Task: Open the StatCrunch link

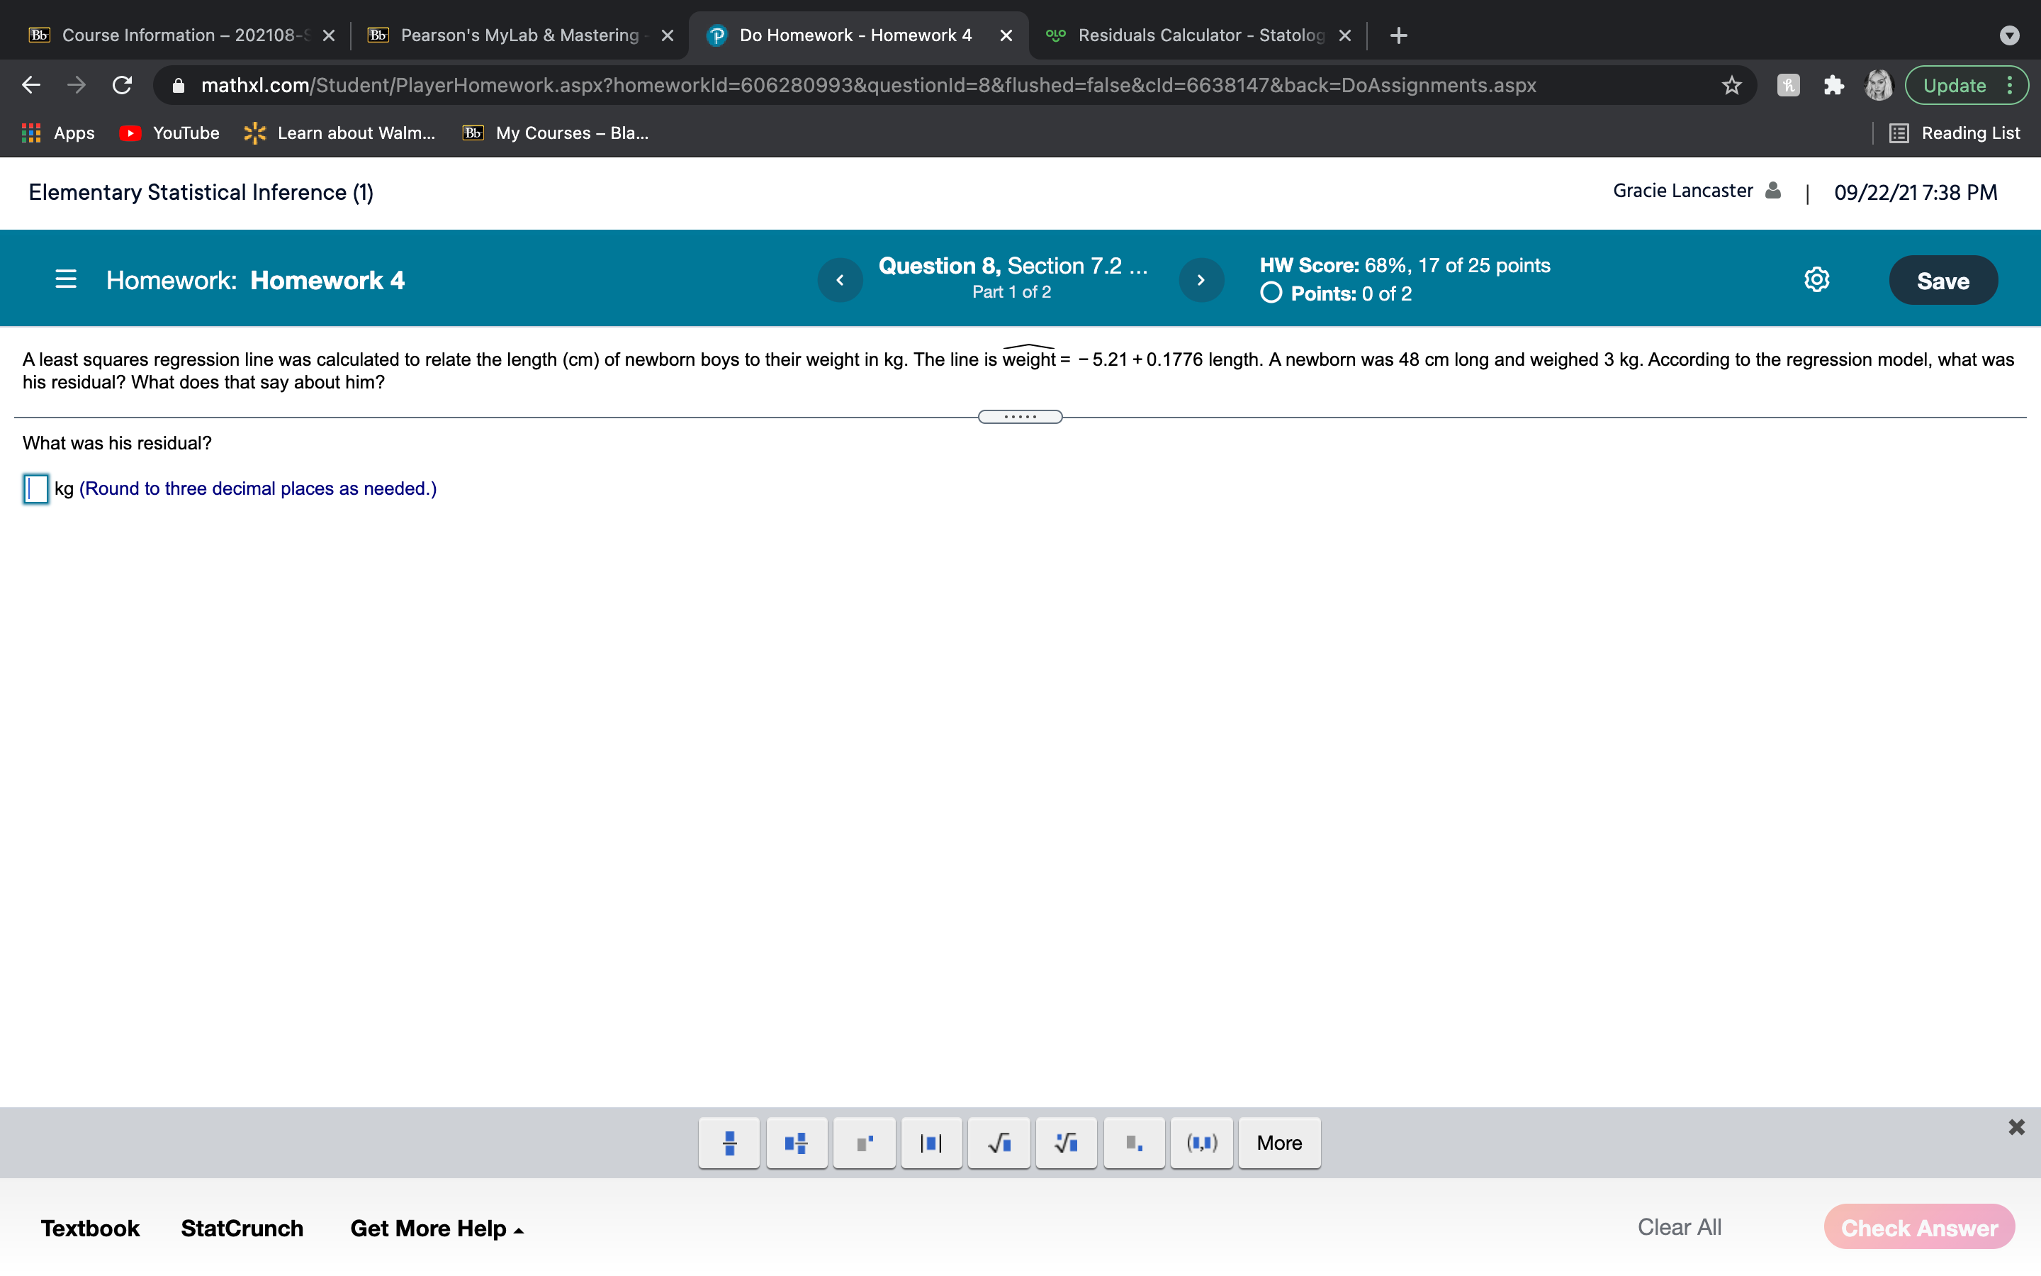Action: pos(242,1228)
